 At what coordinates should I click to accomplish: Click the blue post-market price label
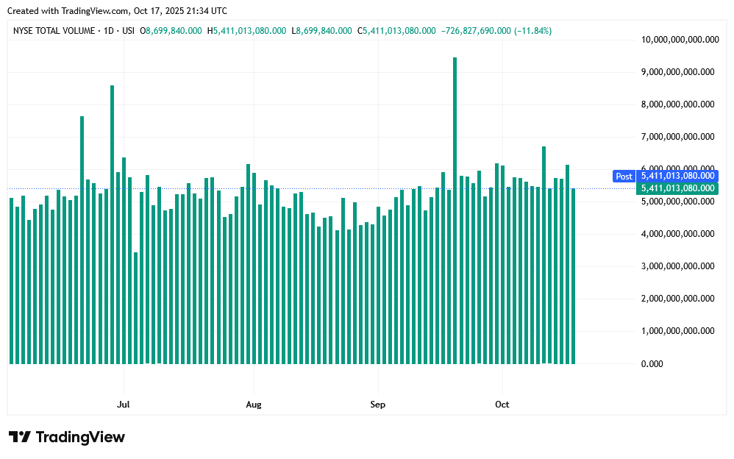pyautogui.click(x=677, y=176)
